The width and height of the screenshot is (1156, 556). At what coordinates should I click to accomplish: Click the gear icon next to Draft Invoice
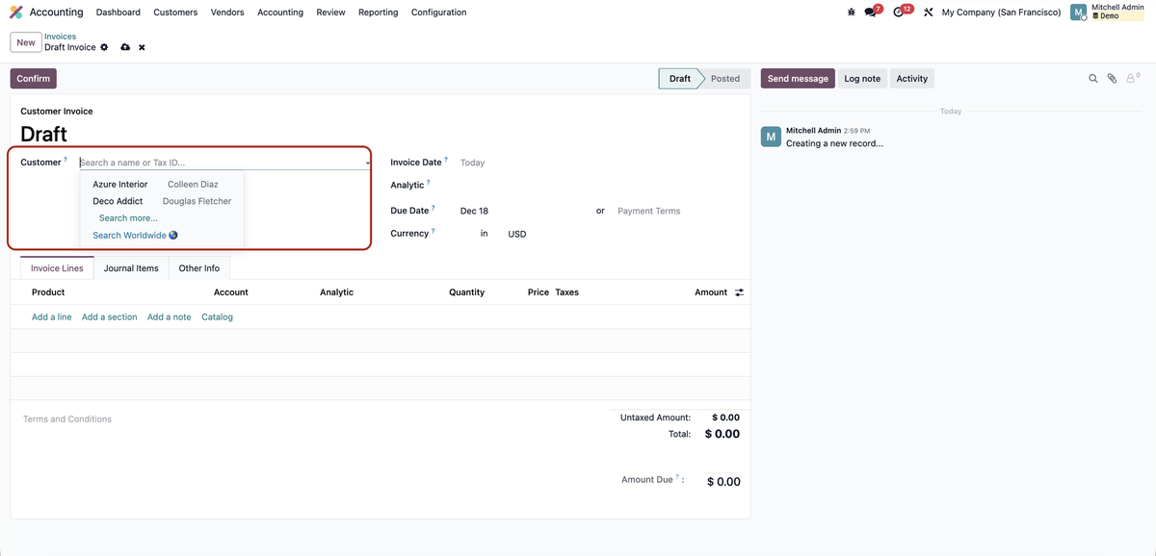(104, 47)
